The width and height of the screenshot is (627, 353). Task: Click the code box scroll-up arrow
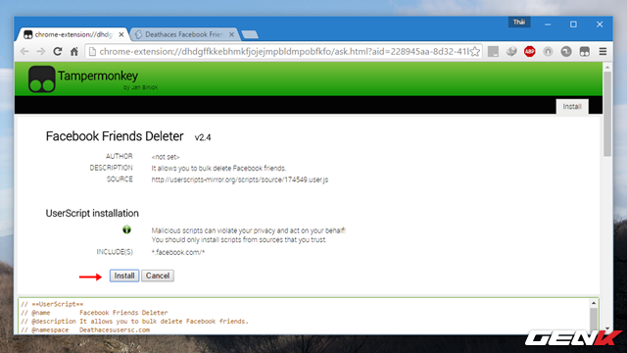594,303
